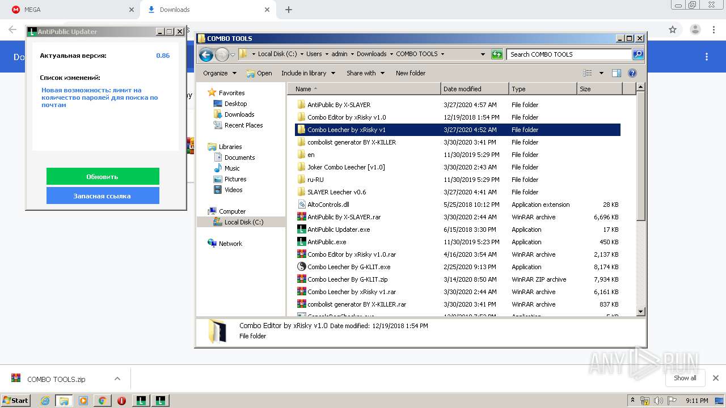This screenshot has height=408, width=726.
Task: Open the Windows Start menu
Action: click(x=16, y=400)
